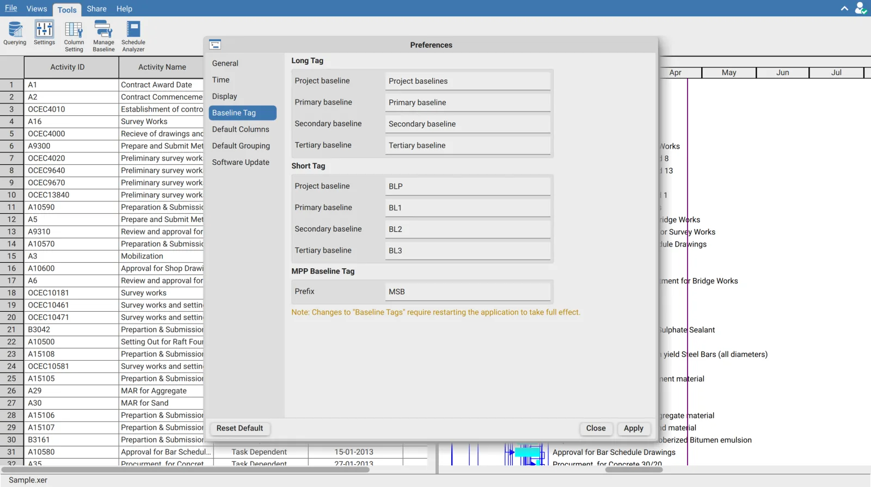Edit the MSB prefix field
Image resolution: width=871 pixels, height=487 pixels.
[468, 292]
